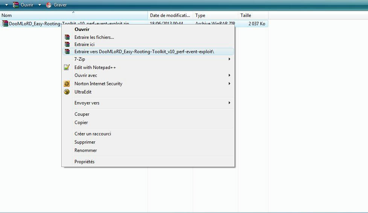Expand the Norton Internet Security submenu
The image size is (368, 213).
(148, 83)
